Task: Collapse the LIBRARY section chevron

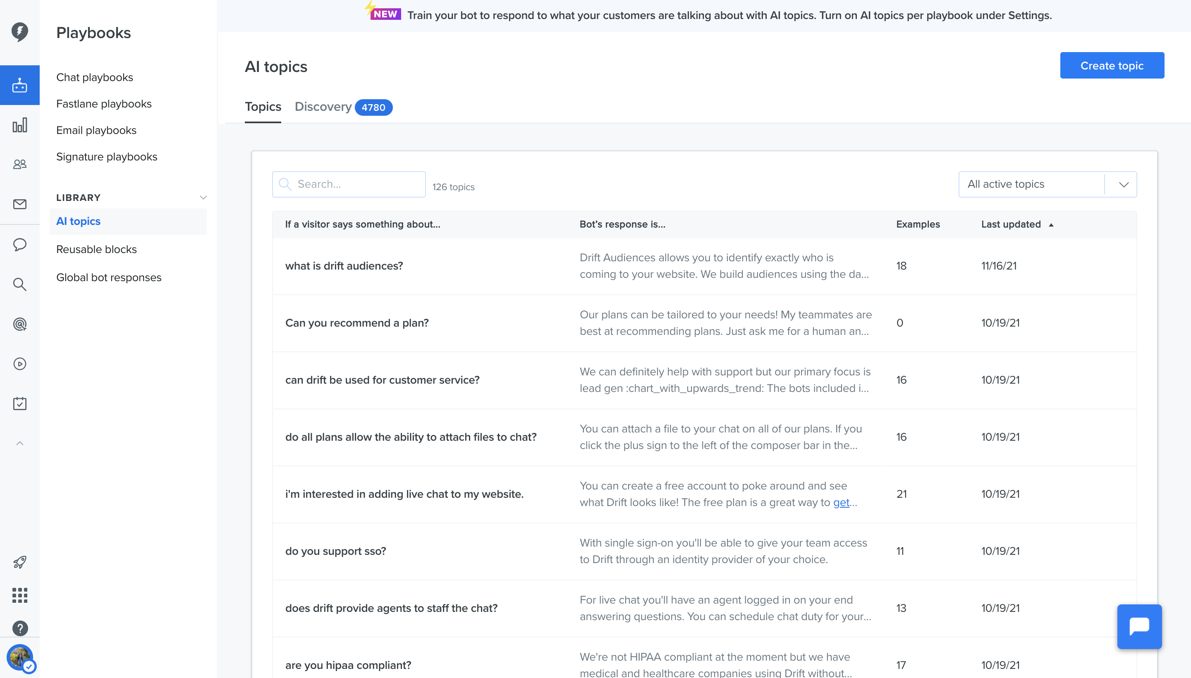Action: [x=203, y=198]
